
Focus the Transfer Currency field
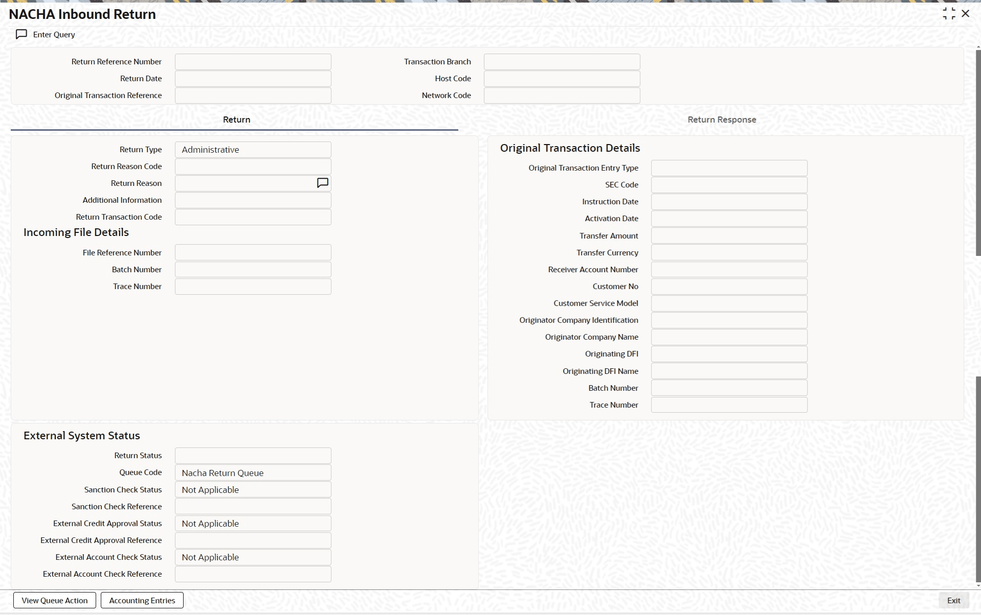pyautogui.click(x=729, y=252)
